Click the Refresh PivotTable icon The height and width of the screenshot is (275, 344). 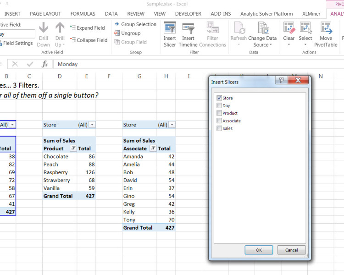pos(239,28)
